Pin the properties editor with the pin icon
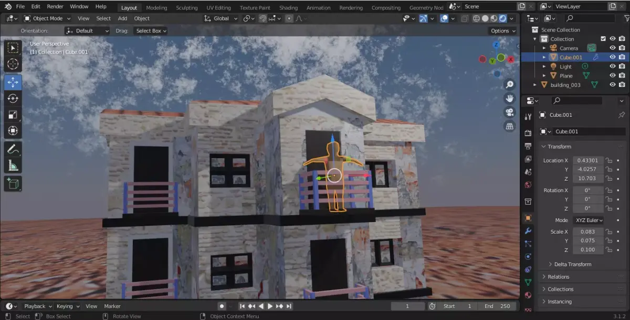630x320 pixels. [x=622, y=115]
